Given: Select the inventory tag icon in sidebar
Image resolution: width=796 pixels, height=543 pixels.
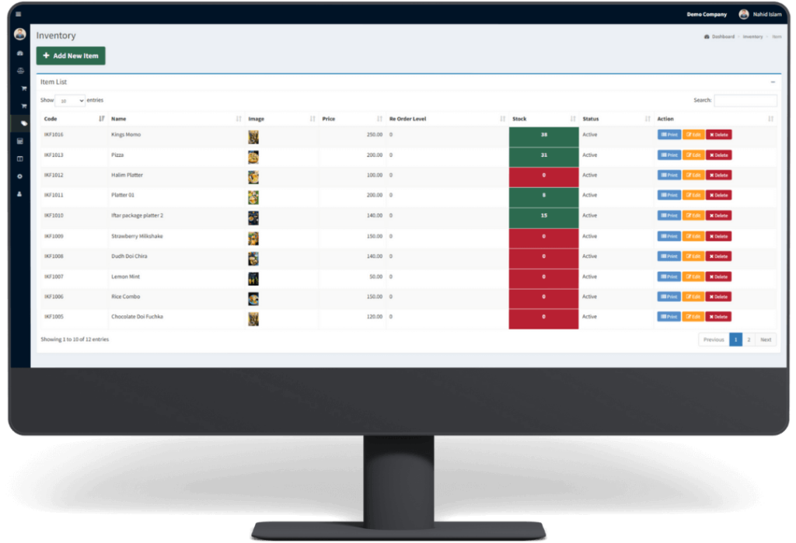Looking at the screenshot, I should (x=20, y=124).
